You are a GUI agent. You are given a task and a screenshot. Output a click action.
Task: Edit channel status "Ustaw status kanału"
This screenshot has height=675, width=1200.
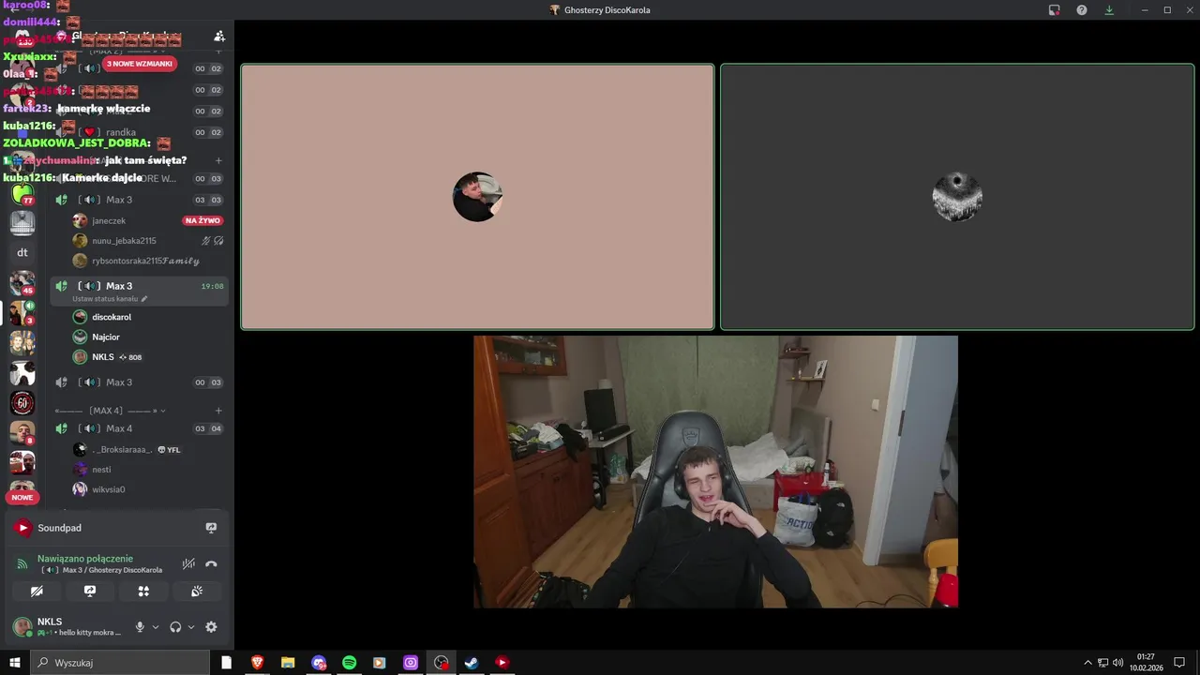[110, 299]
